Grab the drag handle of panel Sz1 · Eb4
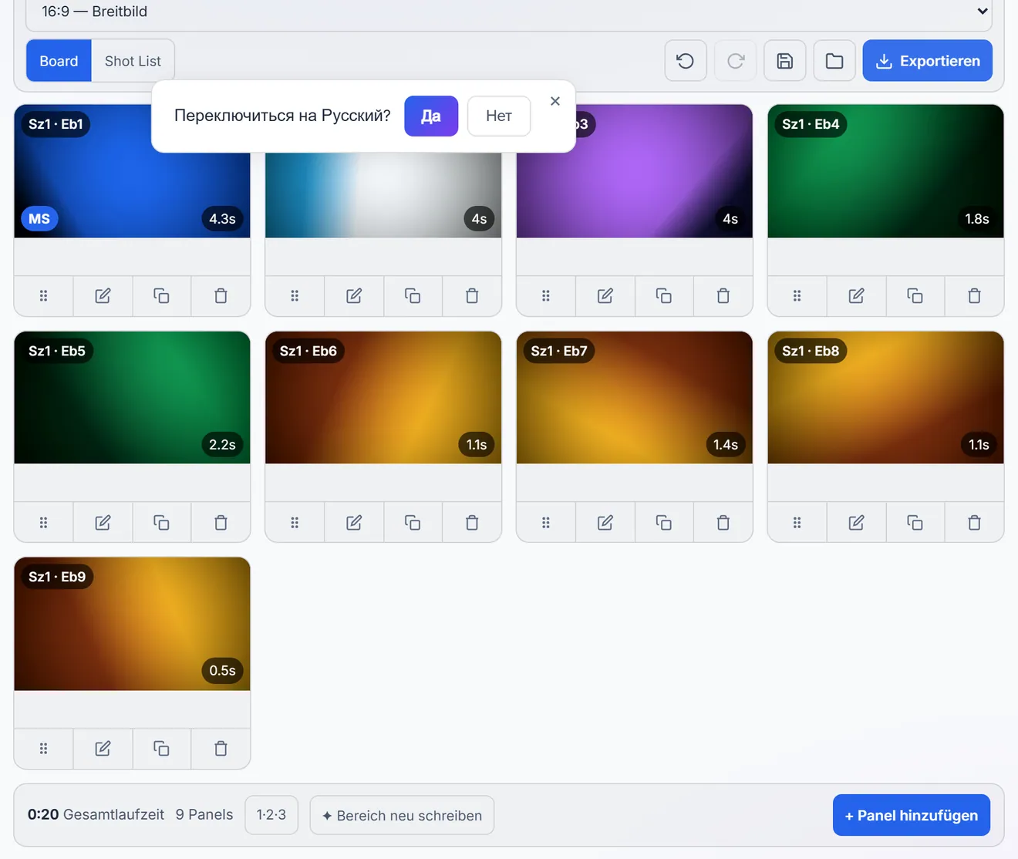This screenshot has width=1018, height=859. [797, 296]
